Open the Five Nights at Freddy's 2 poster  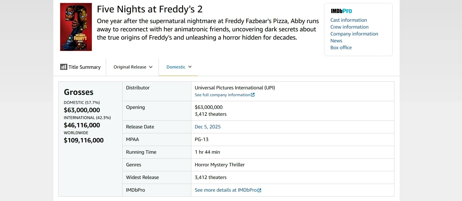pos(76,27)
